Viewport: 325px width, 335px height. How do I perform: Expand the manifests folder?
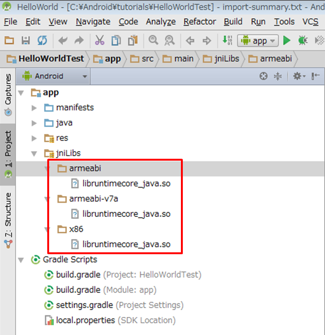pos(34,108)
